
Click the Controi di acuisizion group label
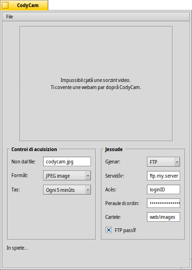[x=34, y=149]
